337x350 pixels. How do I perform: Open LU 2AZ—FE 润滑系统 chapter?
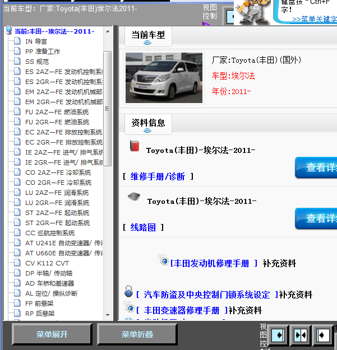pyautogui.click(x=57, y=193)
